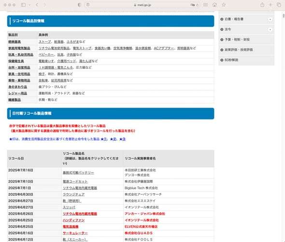Open the red ハンディファン recall link
The width and height of the screenshot is (285, 242).
(x=73, y=220)
